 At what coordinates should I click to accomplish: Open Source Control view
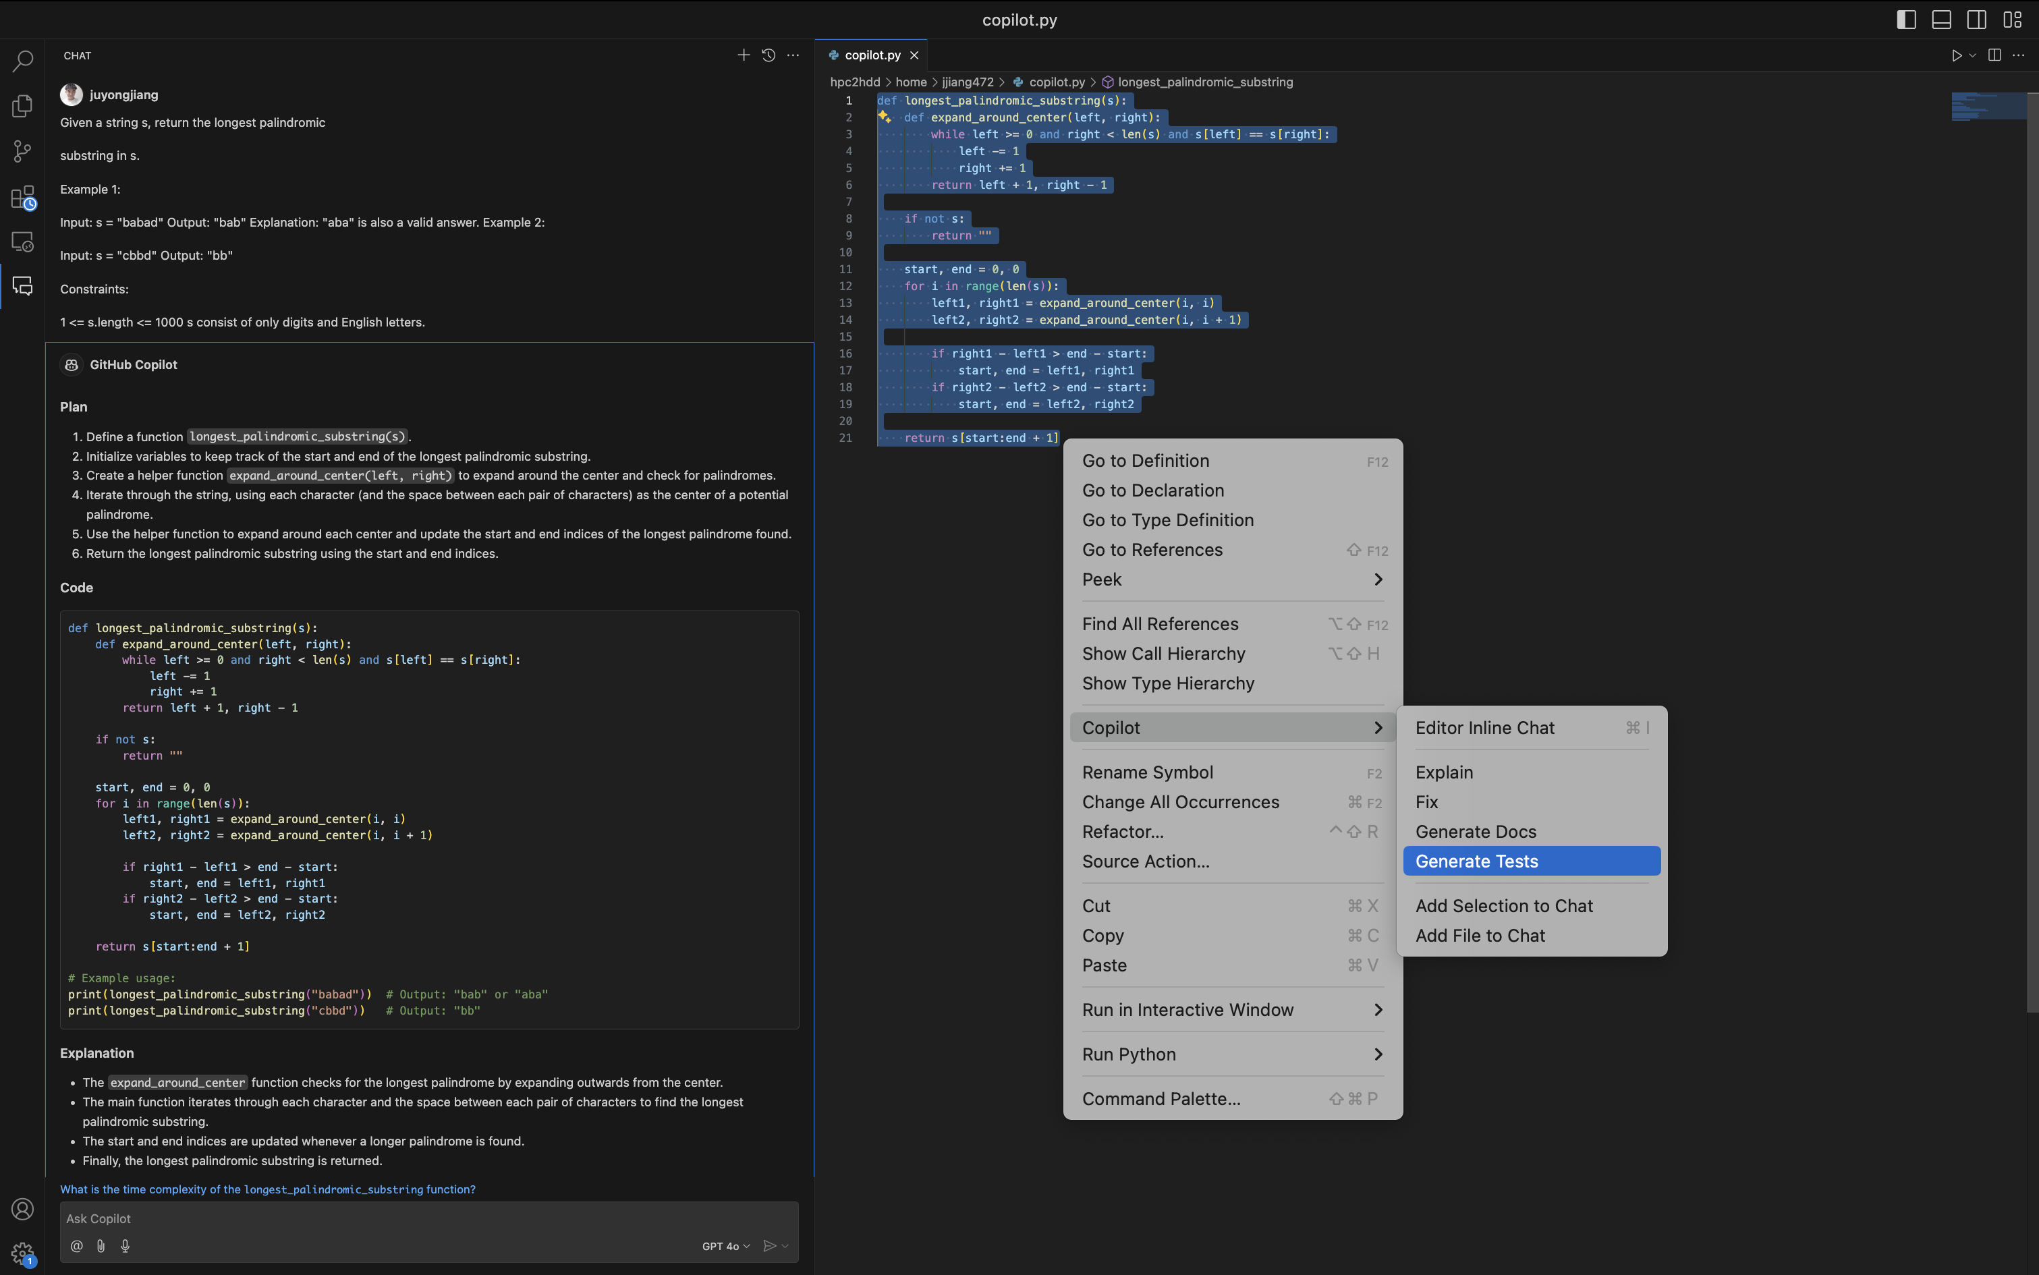23,152
